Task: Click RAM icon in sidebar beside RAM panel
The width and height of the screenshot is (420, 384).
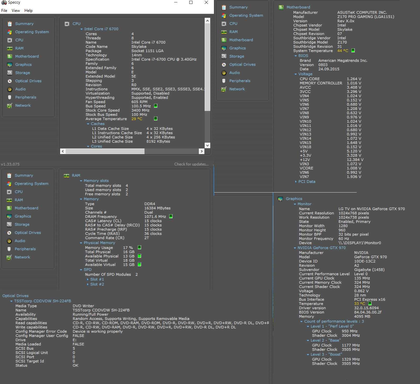Action: [x=9, y=200]
